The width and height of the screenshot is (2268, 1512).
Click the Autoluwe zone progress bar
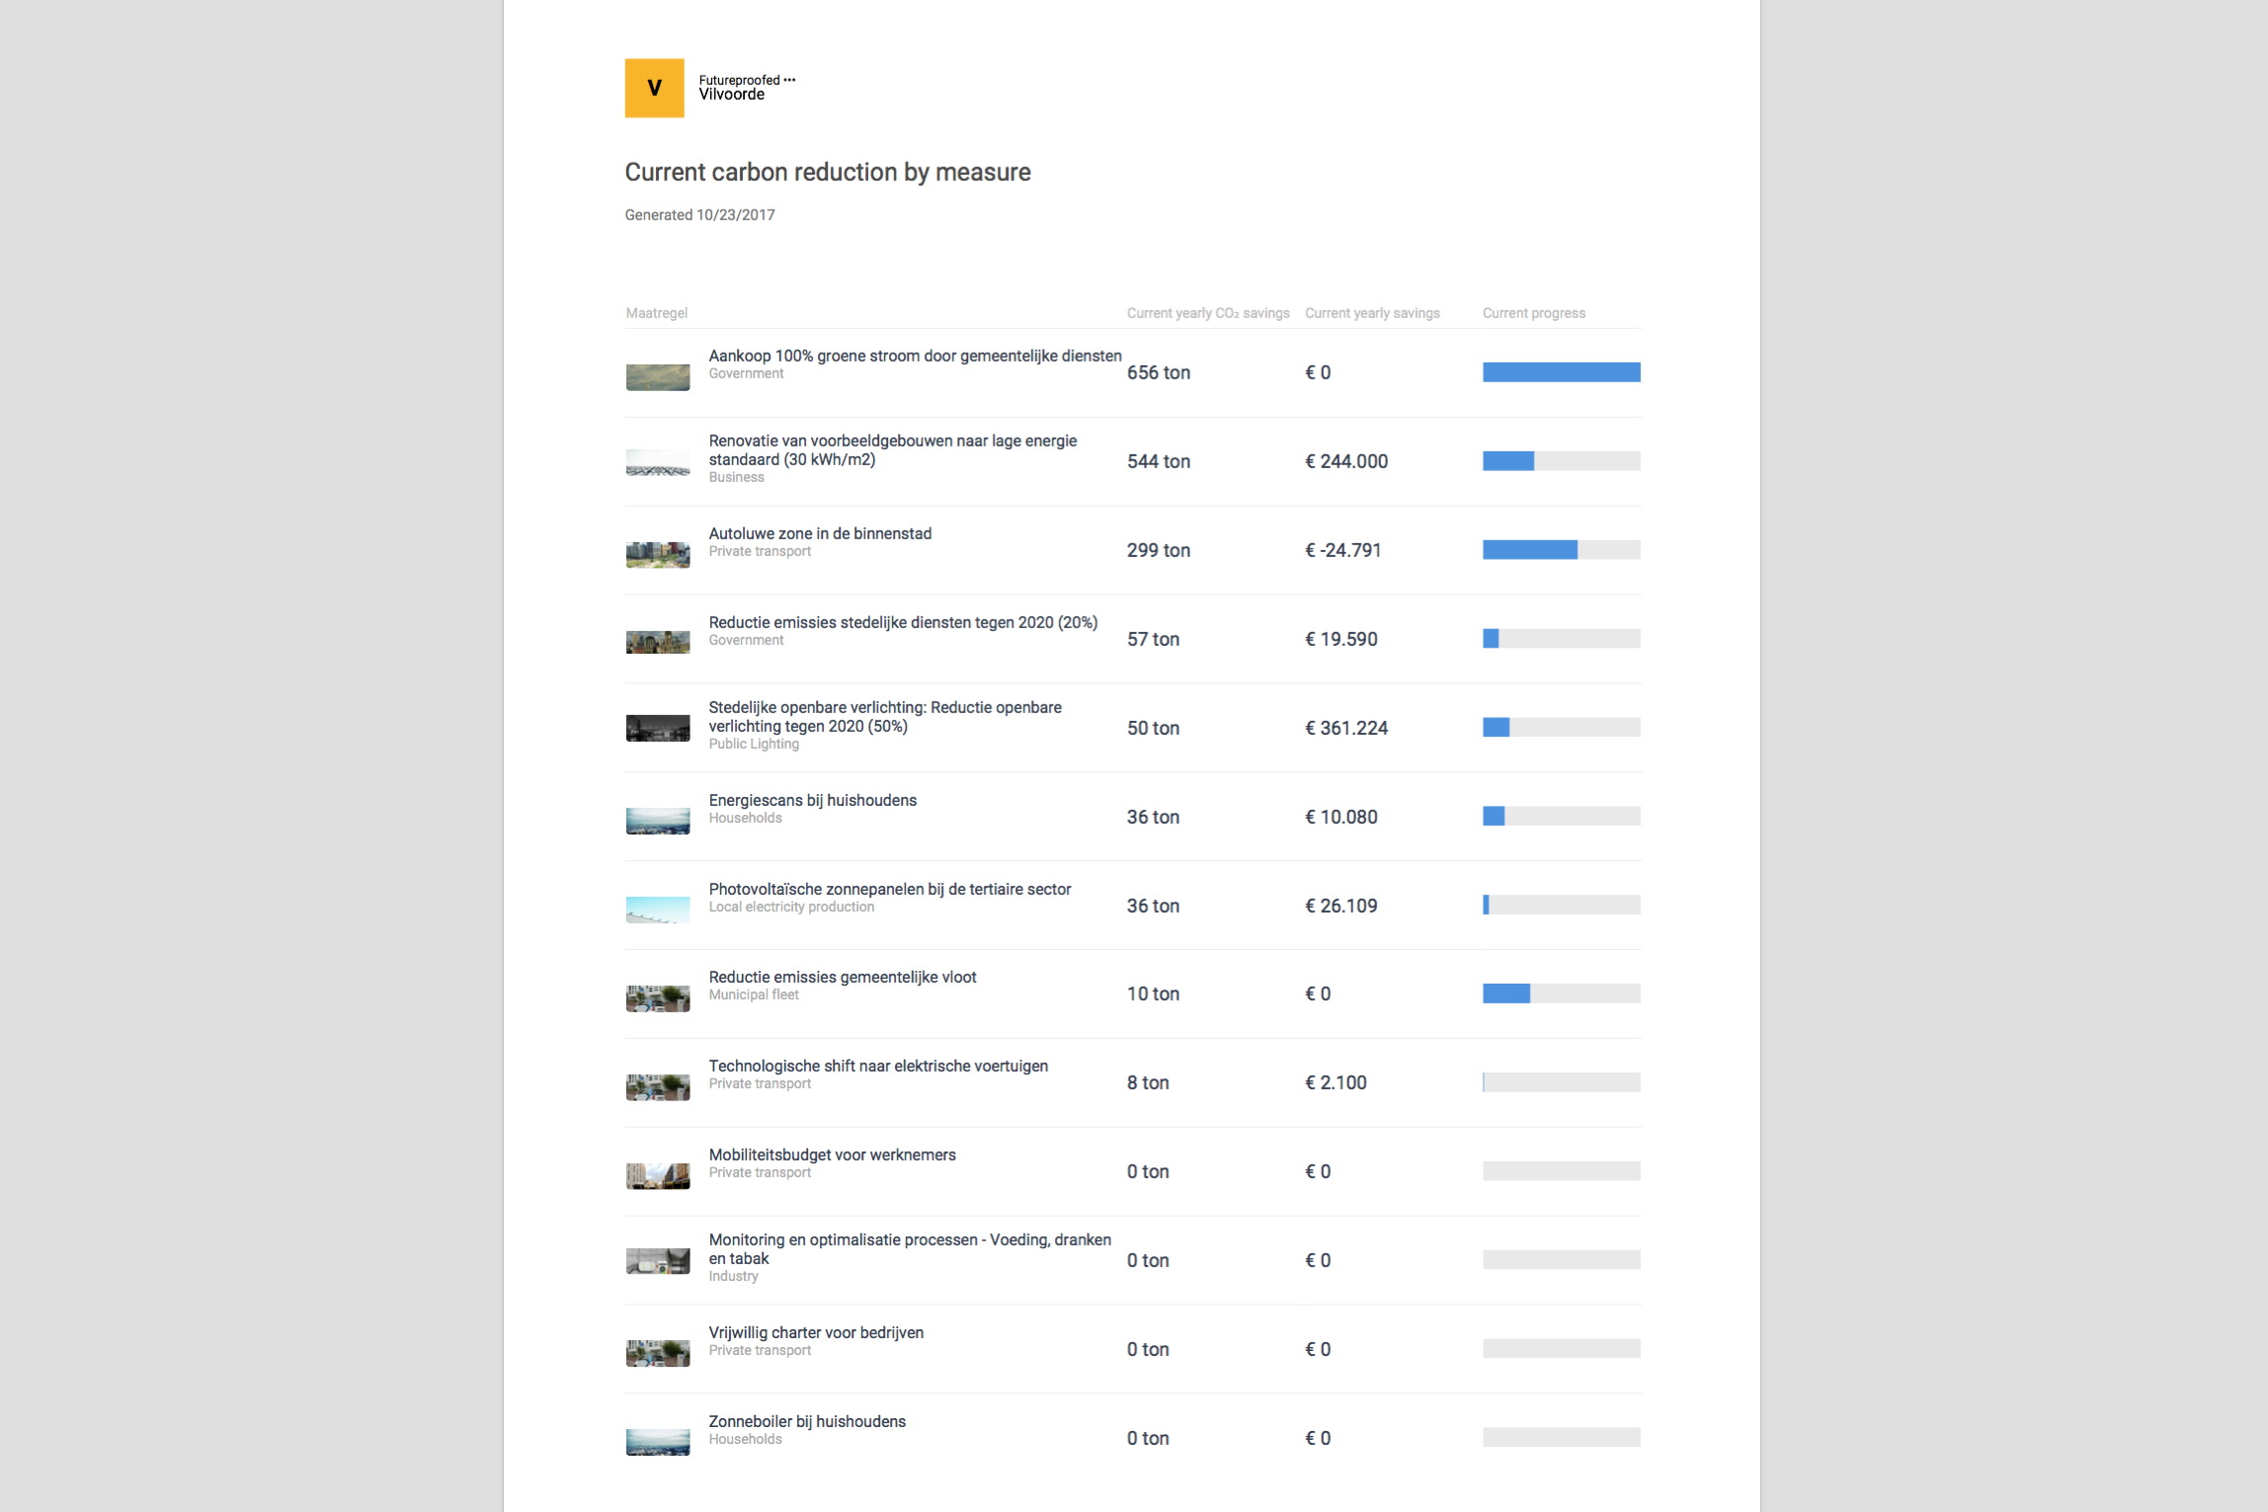tap(1561, 550)
